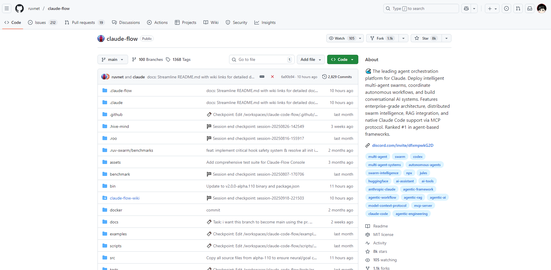Open the GitHub homepage logo
551x270 pixels.
point(20,8)
